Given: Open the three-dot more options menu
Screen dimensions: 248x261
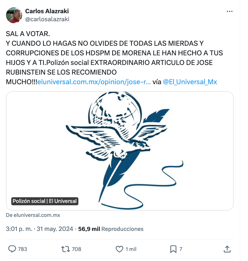Looking at the screenshot, I should 230,11.
